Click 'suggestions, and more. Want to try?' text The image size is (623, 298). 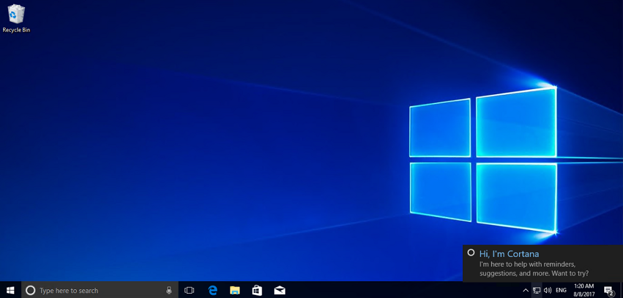pos(534,273)
